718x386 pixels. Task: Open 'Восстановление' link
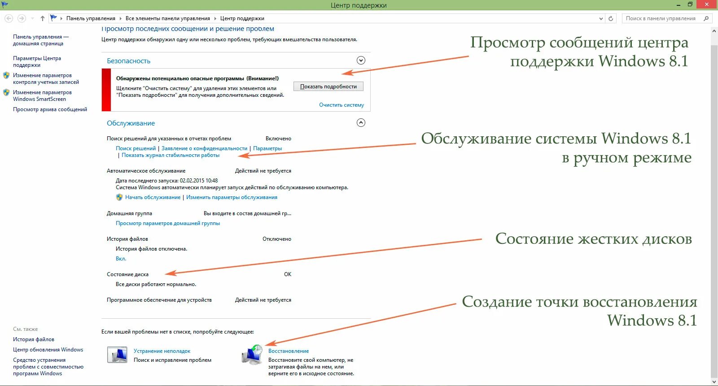tap(289, 351)
